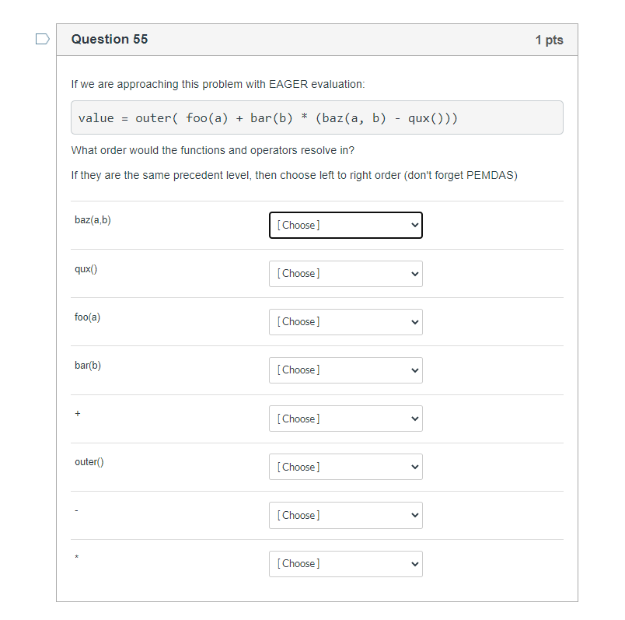Choose an order for outer()

click(346, 467)
